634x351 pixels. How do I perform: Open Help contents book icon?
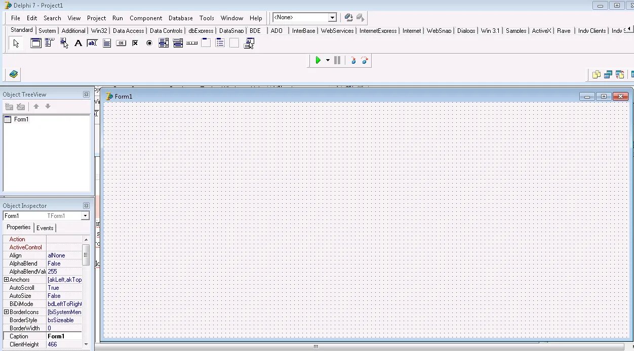(x=14, y=74)
